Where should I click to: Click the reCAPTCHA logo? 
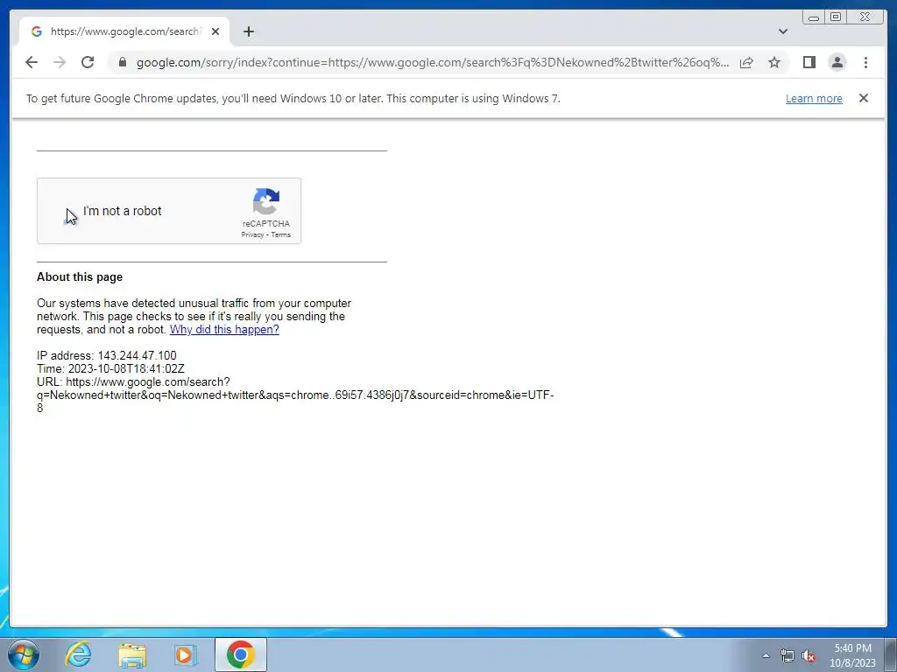[x=266, y=202]
